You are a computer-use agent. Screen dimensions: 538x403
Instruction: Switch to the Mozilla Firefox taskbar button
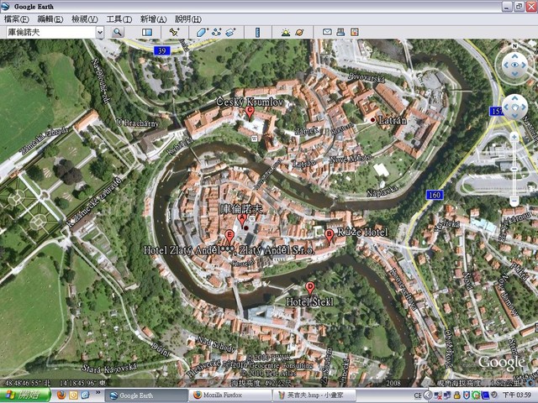click(229, 395)
